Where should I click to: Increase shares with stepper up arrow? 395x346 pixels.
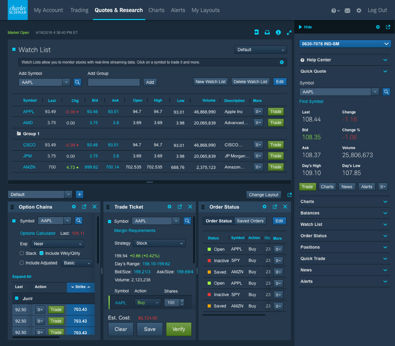point(182,301)
